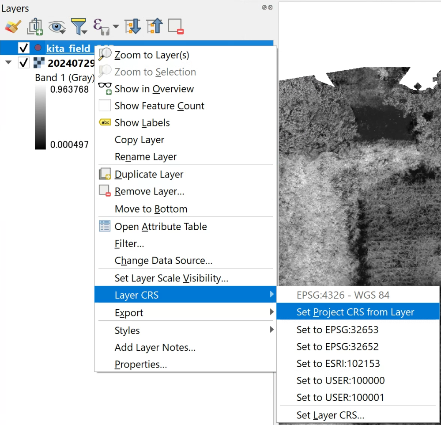Viewport: 441px width, 425px height.
Task: Choose Move to Bottom menu entry
Action: [185, 209]
